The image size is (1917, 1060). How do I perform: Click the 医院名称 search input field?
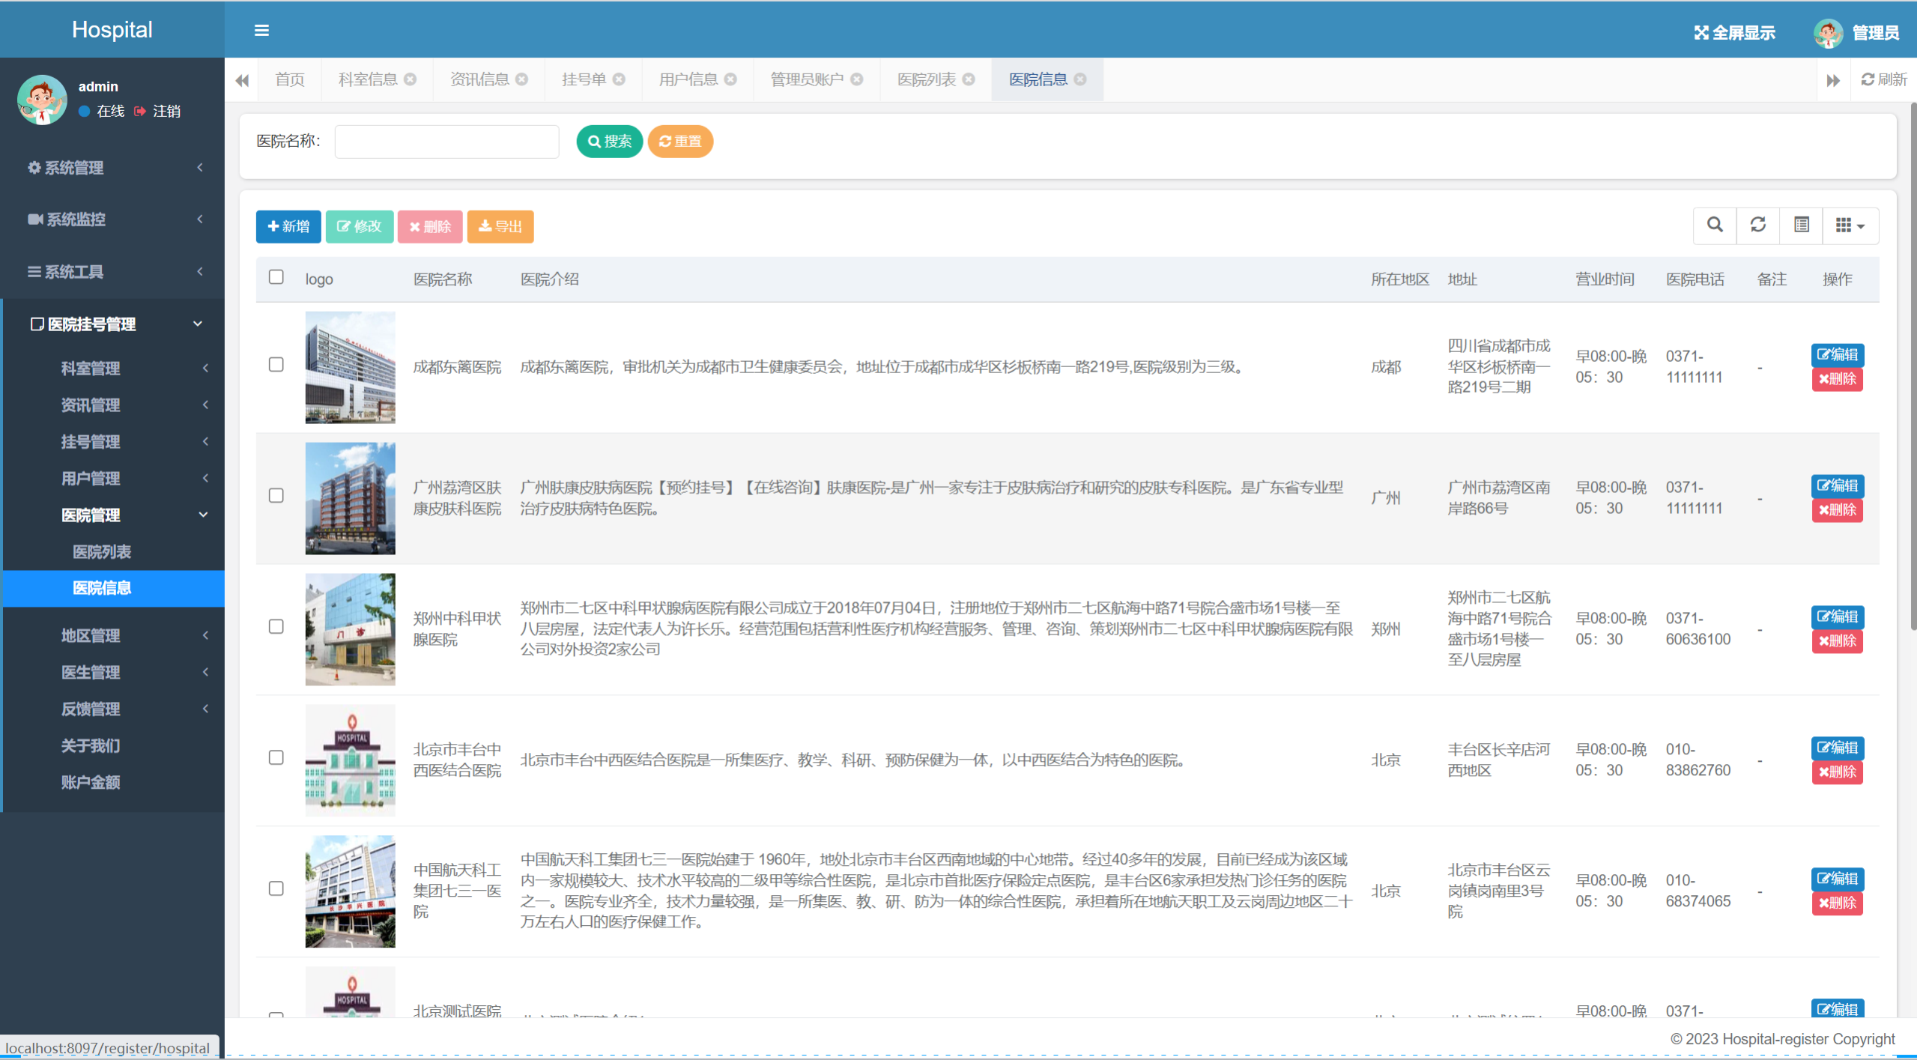point(446,142)
